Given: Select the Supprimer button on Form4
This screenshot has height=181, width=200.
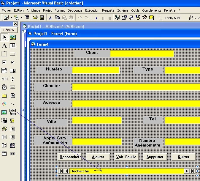Looking at the screenshot, I should point(155,157).
